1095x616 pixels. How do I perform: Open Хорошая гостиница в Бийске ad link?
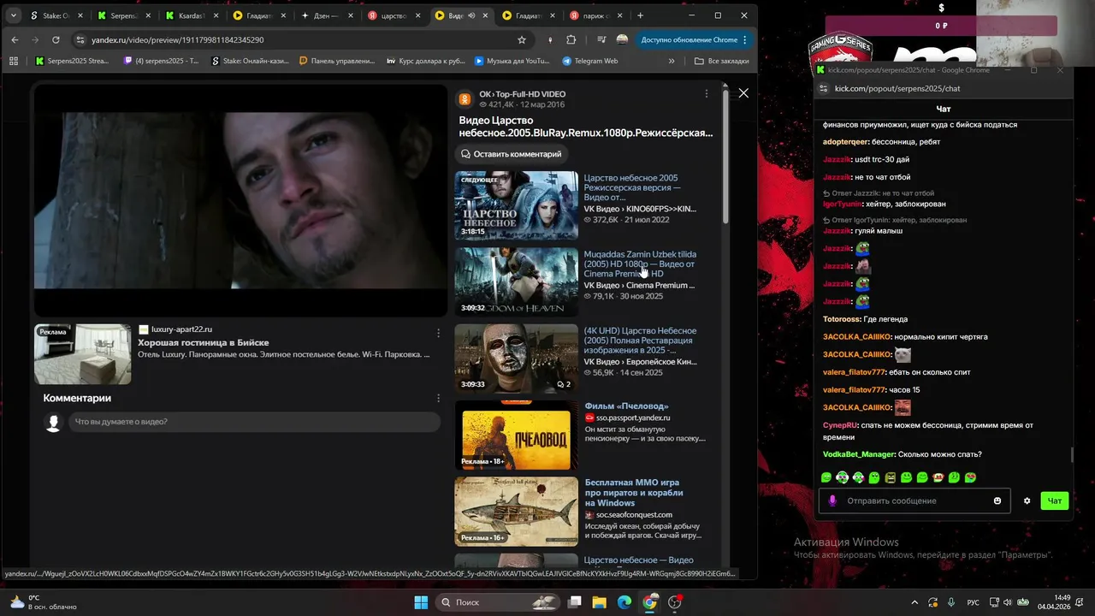click(x=204, y=342)
